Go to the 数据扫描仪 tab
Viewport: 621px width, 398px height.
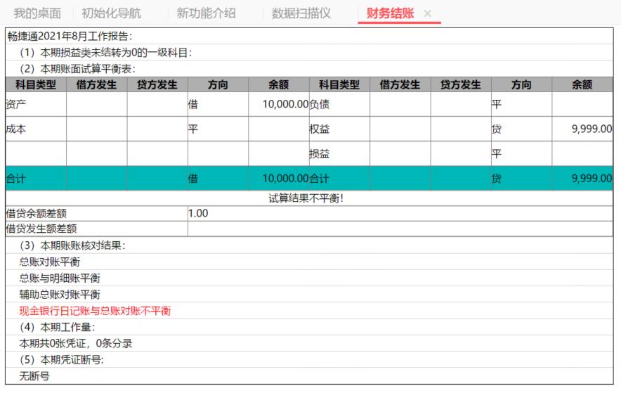(x=301, y=13)
